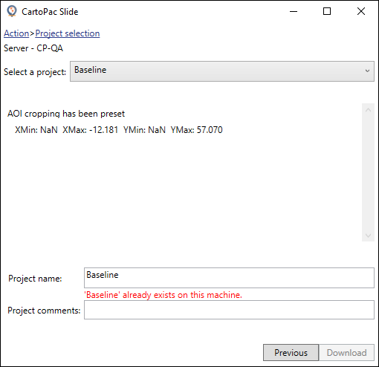Viewport: 379px width, 367px height.
Task: Click the CartoPac Slide app icon
Action: (x=12, y=11)
